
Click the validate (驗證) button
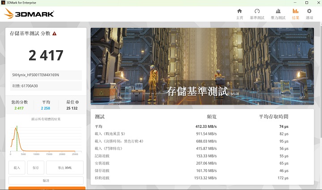click(x=46, y=181)
